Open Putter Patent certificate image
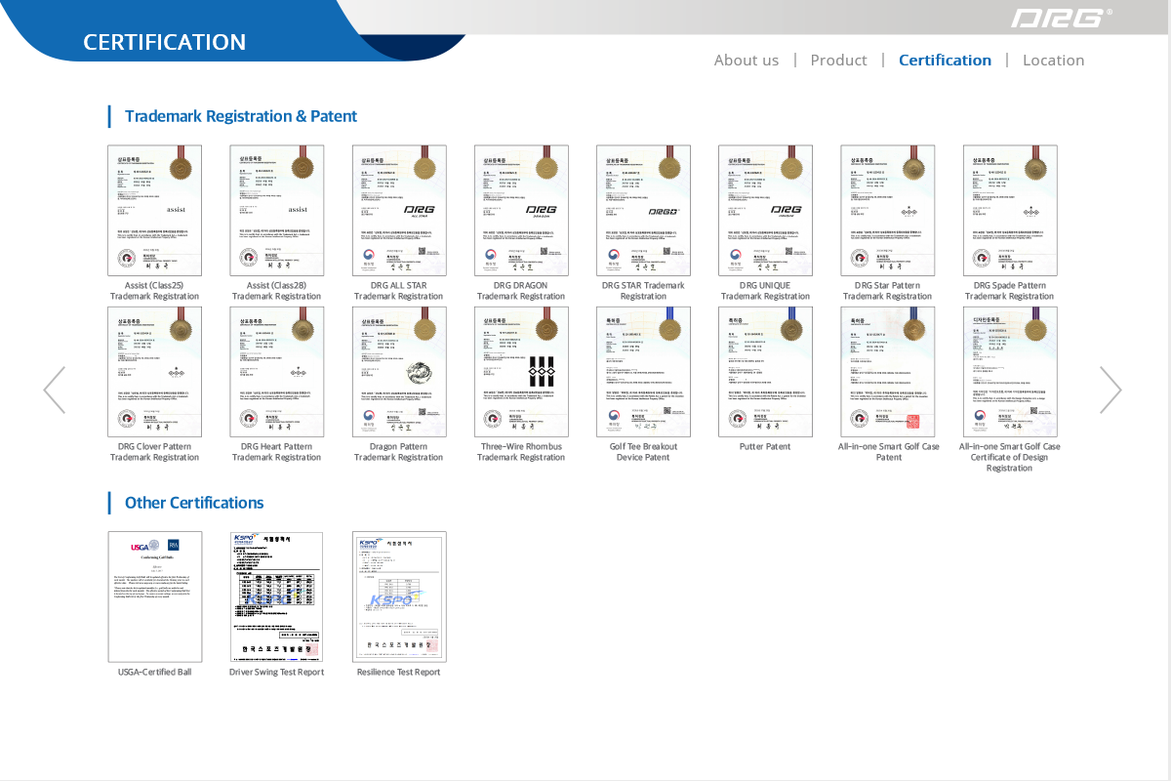The height and width of the screenshot is (781, 1171). [x=765, y=372]
